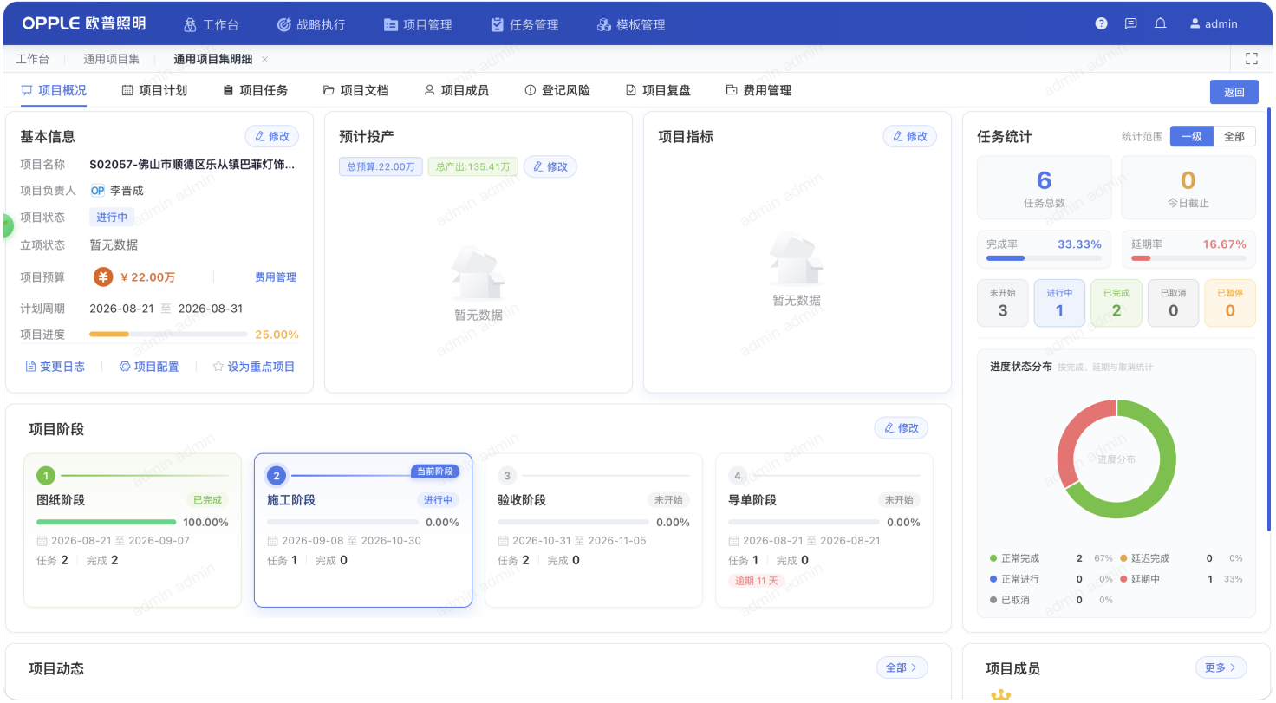Click the help question mark icon
The height and width of the screenshot is (703, 1276).
[x=1101, y=24]
